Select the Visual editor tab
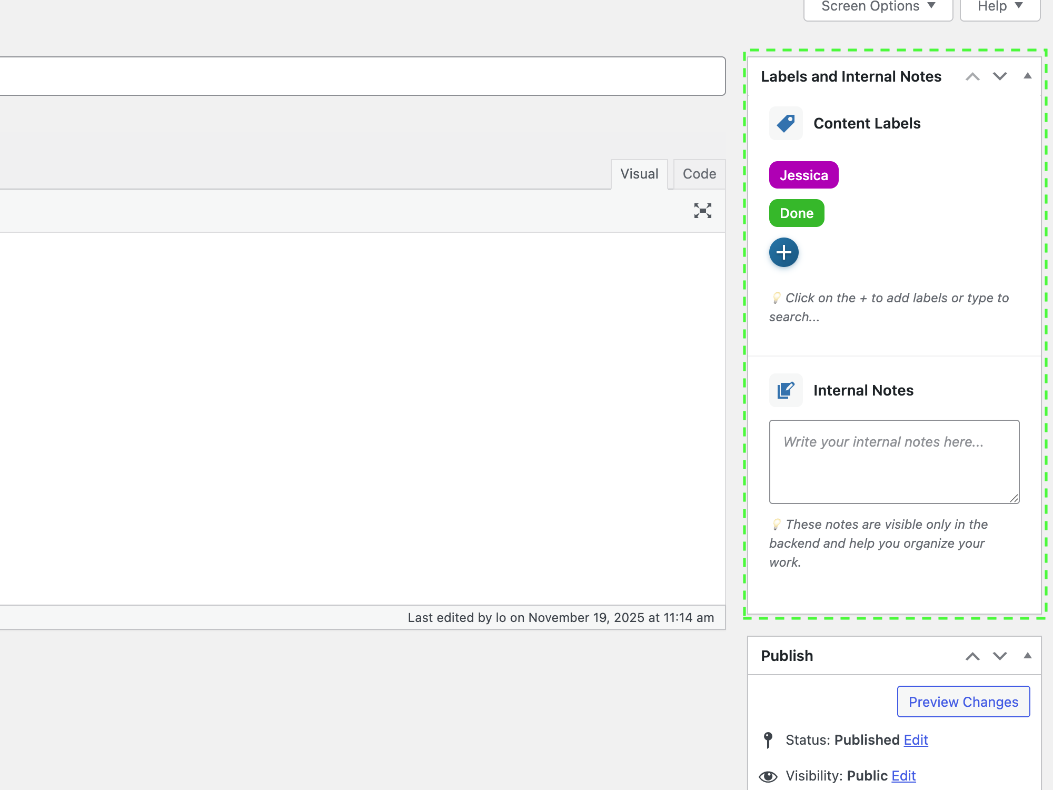The height and width of the screenshot is (790, 1053). [639, 174]
